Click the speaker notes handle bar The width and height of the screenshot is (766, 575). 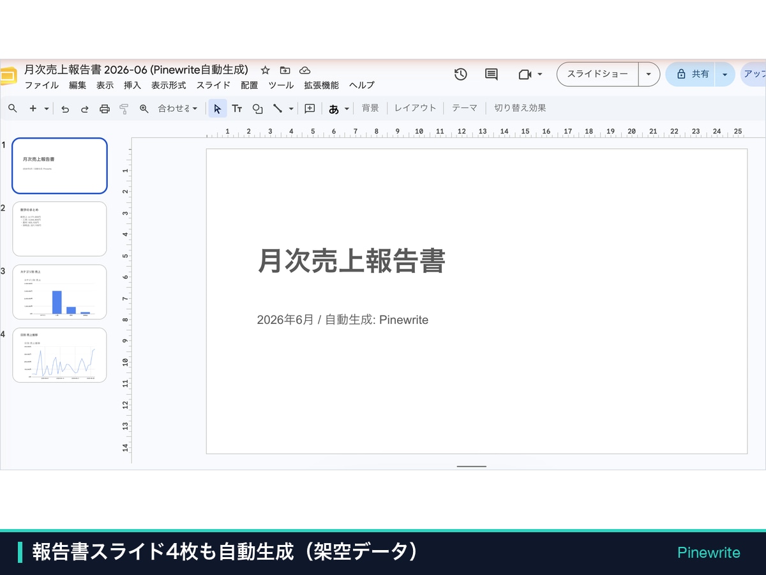coord(472,466)
